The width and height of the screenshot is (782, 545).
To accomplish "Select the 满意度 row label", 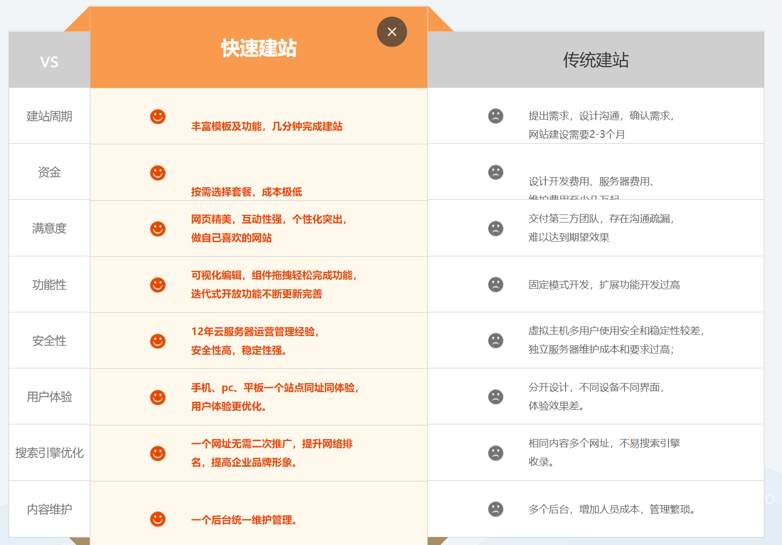I will coord(49,228).
